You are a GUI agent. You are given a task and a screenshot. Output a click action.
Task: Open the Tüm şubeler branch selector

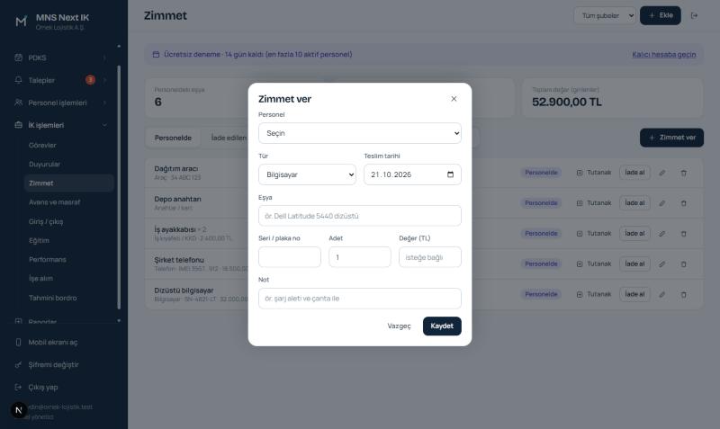tap(605, 15)
